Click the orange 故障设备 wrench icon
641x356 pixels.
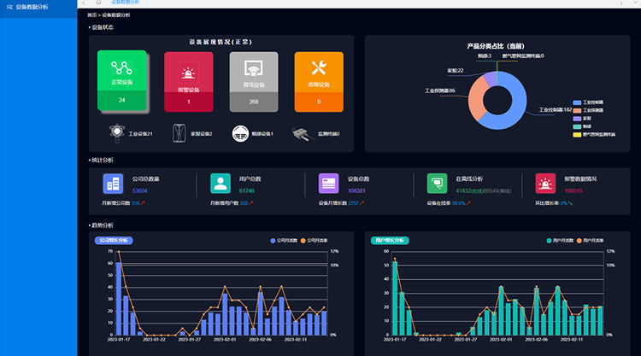[x=319, y=68]
